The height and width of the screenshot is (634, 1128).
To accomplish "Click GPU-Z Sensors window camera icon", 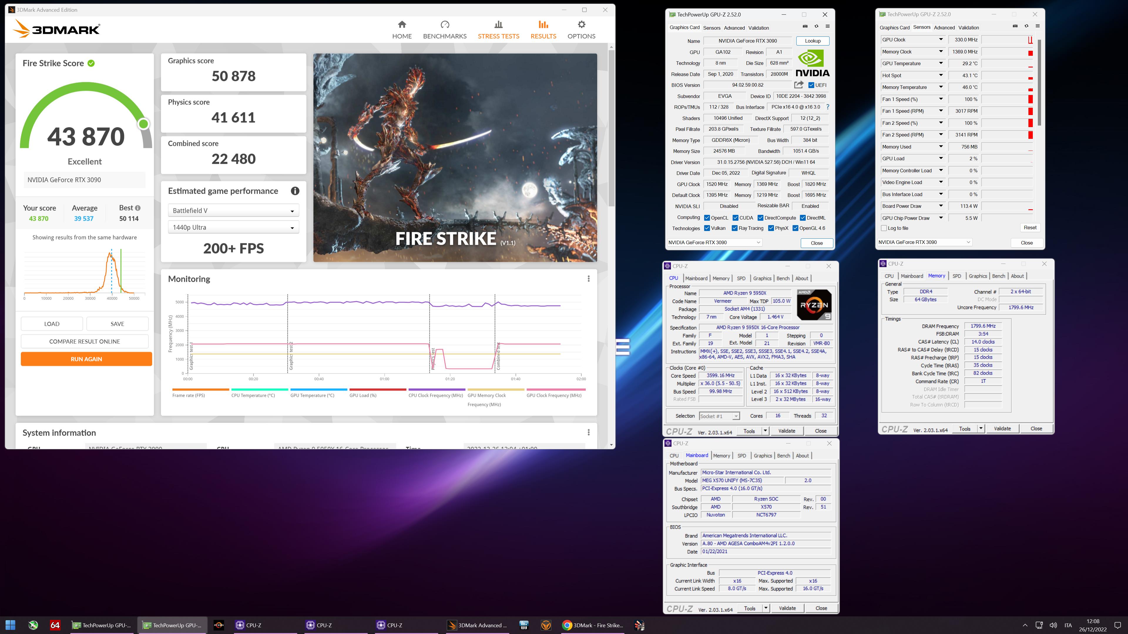I will pos(1015,26).
